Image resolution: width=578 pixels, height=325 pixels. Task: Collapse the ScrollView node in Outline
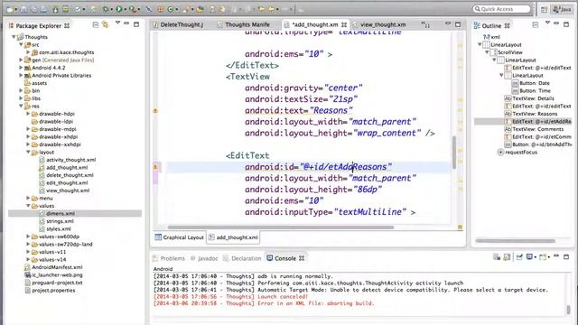(488, 52)
